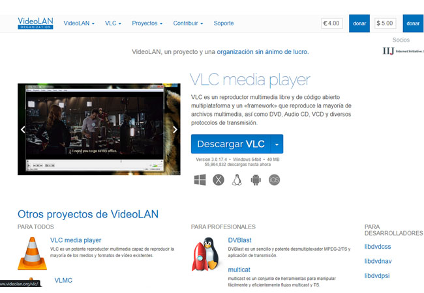The width and height of the screenshot is (424, 293).
Task: Open the Soporte page
Action: point(224,23)
